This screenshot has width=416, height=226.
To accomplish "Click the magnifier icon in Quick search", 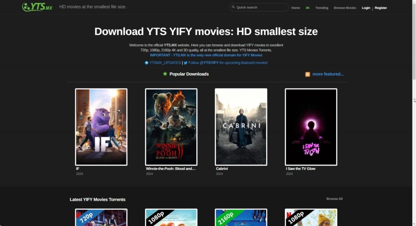I will pos(233,7).
